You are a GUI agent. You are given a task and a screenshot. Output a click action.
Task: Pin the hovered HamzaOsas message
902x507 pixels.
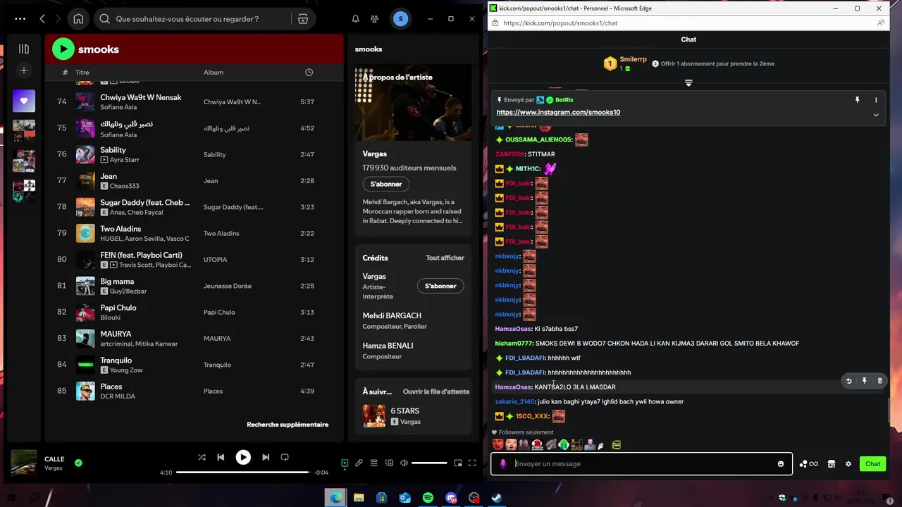(865, 381)
